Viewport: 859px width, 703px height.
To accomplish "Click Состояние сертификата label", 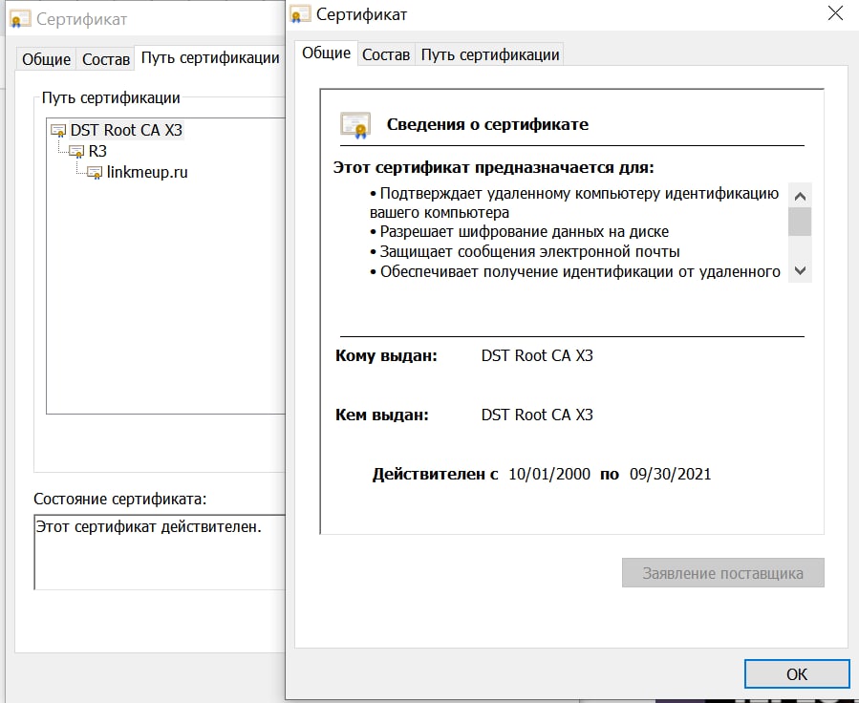I will (x=120, y=500).
